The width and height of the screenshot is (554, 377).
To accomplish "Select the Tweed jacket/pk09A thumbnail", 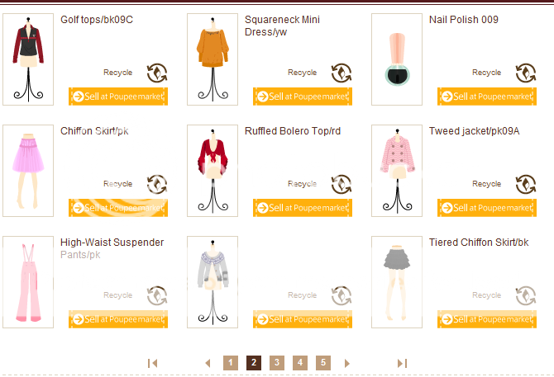I will tap(397, 171).
